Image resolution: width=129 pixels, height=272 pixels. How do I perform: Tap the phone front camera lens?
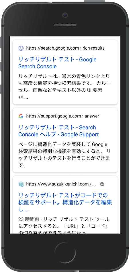pos(65,15)
